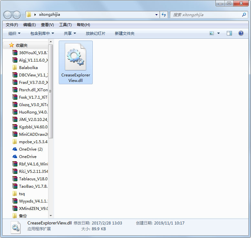Image resolution: width=251 pixels, height=238 pixels.
Task: Open the address bar history dropdown
Action: [x=156, y=15]
